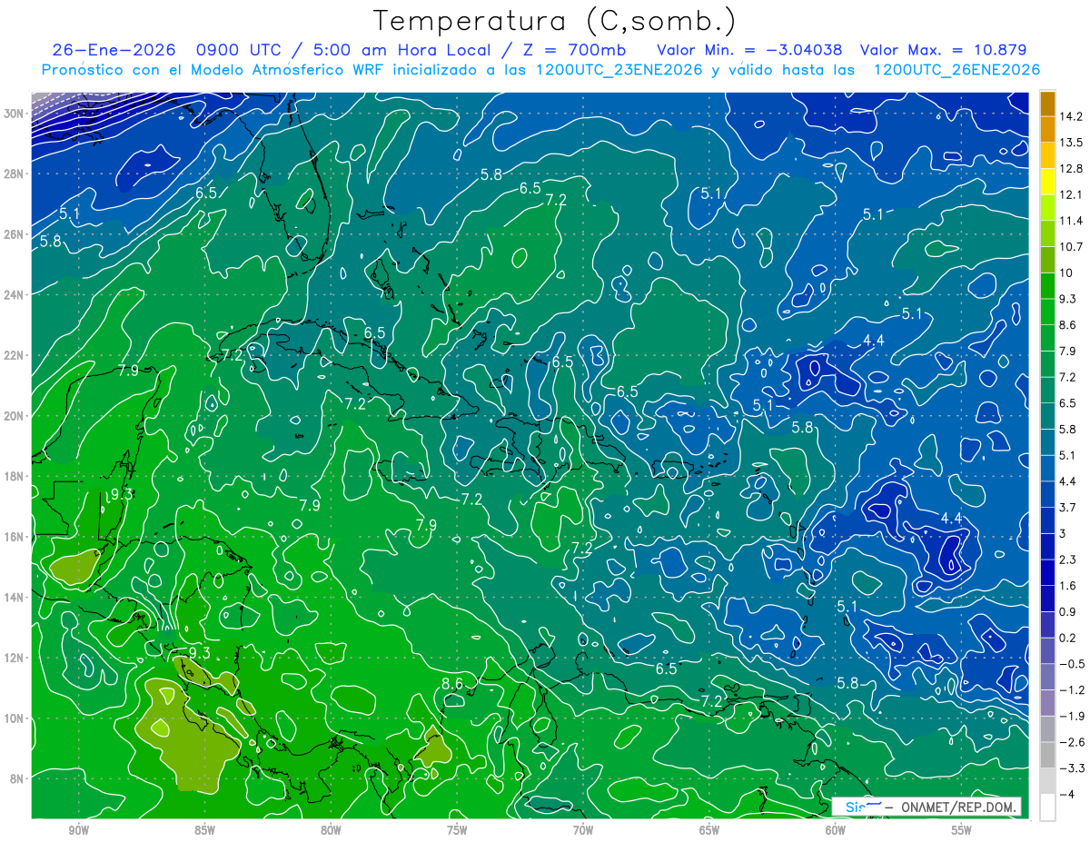Image resolution: width=1090 pixels, height=842 pixels.
Task: Click the '8N' latitude axis label
Action: (17, 778)
